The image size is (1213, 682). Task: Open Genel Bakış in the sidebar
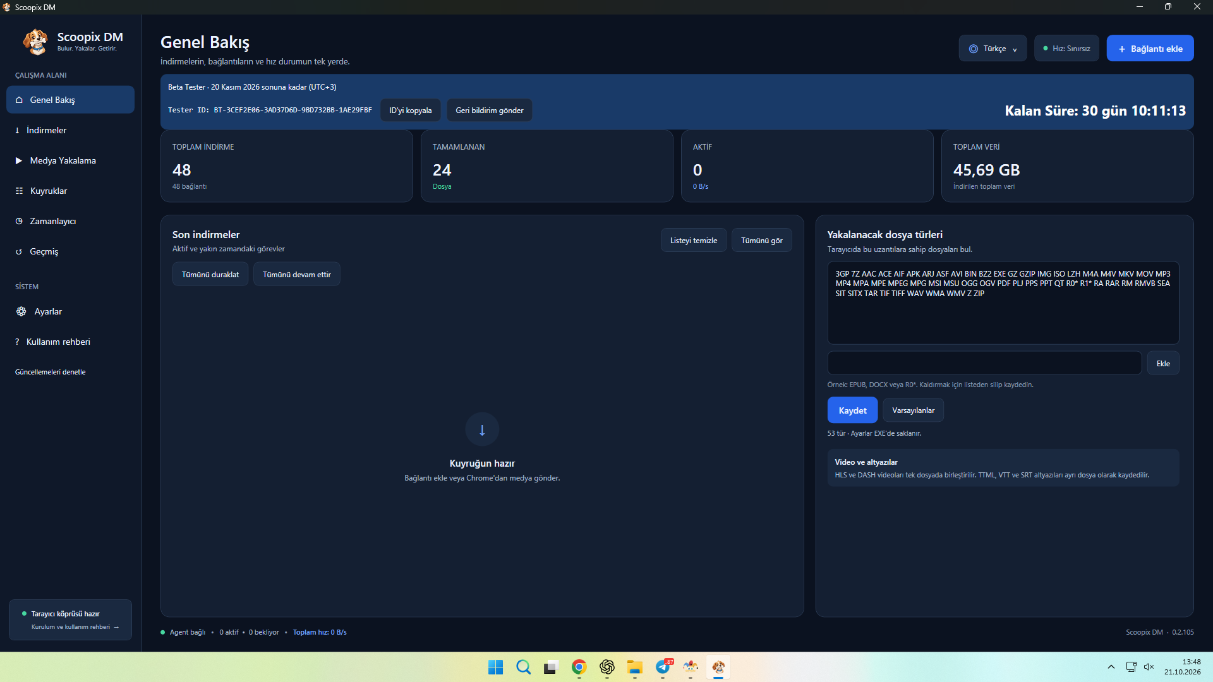70,100
